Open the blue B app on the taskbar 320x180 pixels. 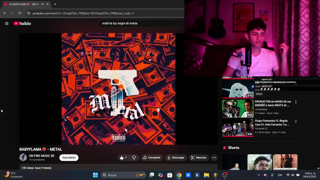197,175
